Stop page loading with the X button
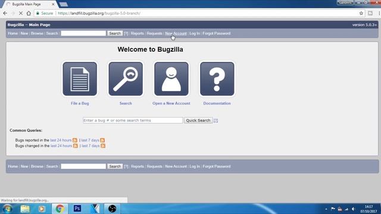Viewport: 381px width, 214px height. tap(21, 13)
